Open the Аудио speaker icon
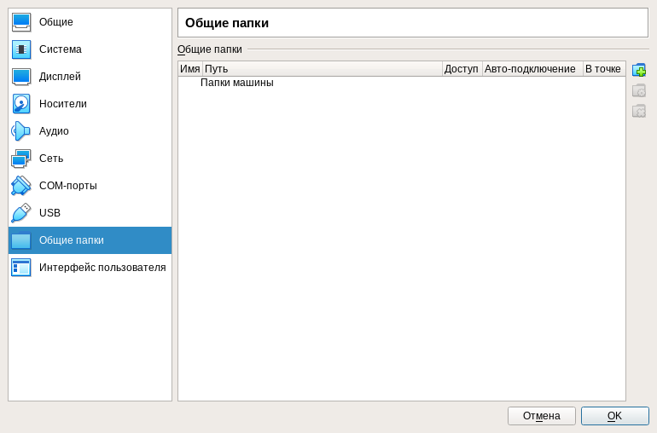Screen dimensions: 657x433 21,131
